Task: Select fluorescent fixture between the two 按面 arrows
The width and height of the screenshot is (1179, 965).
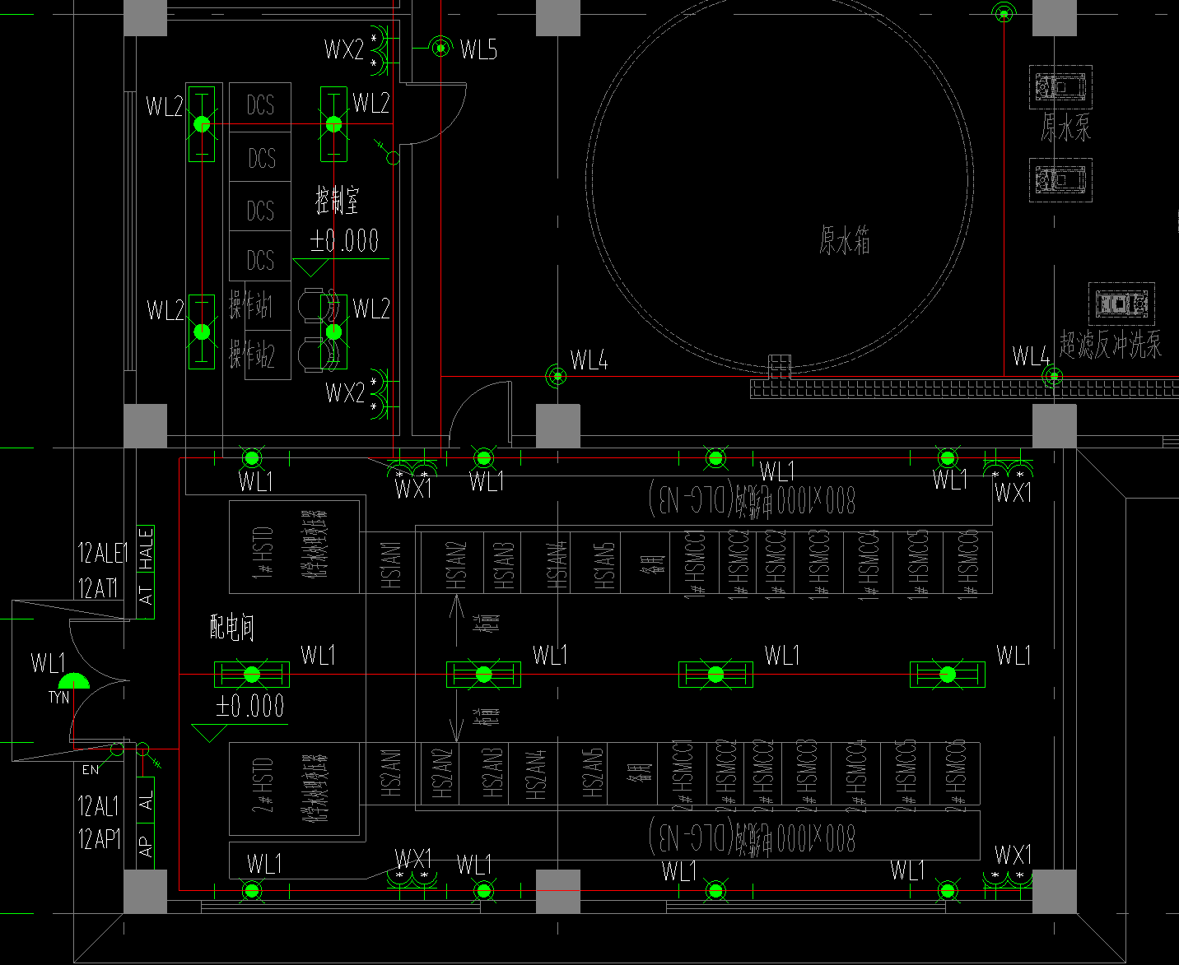Action: tap(483, 675)
